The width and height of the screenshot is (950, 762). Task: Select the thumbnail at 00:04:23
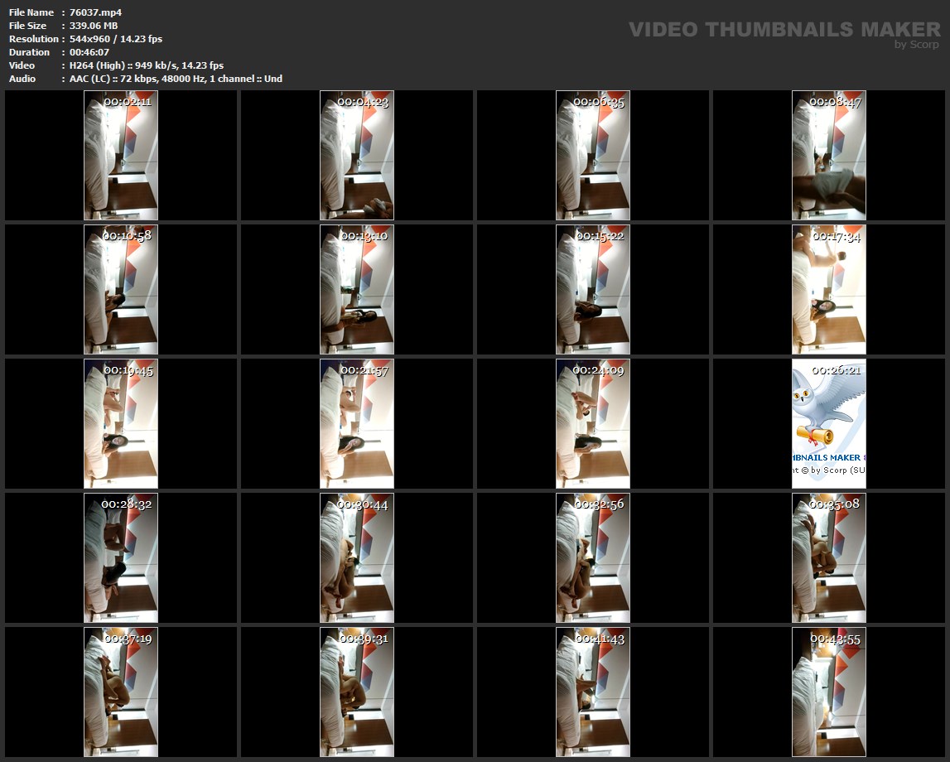[x=357, y=156]
